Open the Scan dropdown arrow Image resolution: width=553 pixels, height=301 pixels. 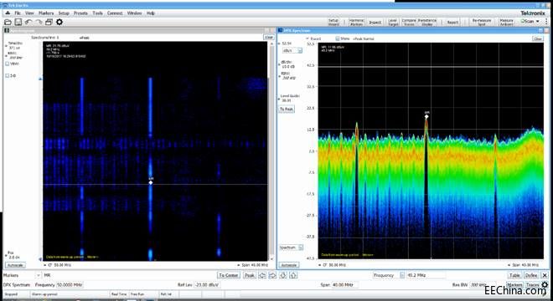coord(538,22)
